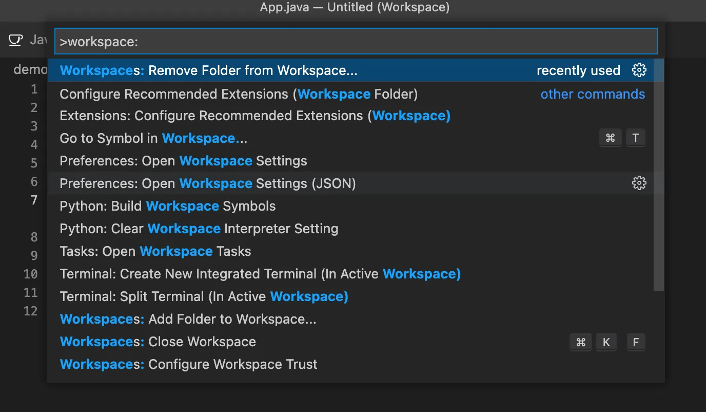The height and width of the screenshot is (412, 706).
Task: Click gear icon beside Workspace Settings (JSON)
Action: coord(639,183)
